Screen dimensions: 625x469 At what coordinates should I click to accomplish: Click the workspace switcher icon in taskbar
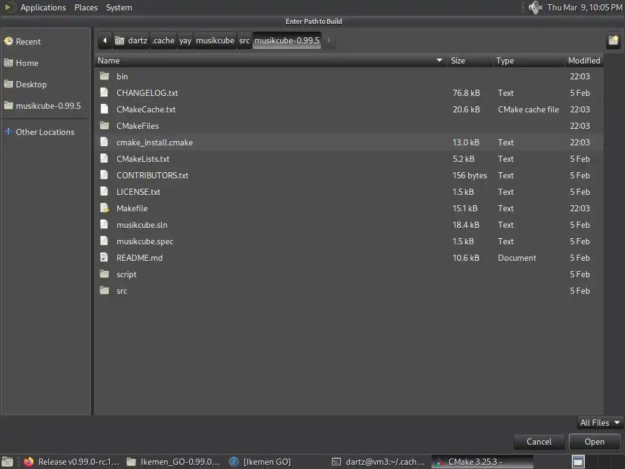(578, 462)
